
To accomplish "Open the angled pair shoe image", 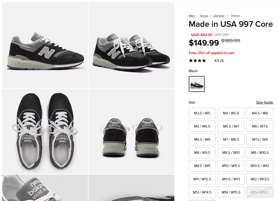I will pos(131,45).
